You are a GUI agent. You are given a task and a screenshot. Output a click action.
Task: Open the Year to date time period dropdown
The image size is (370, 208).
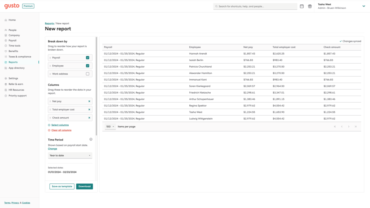tap(70, 155)
